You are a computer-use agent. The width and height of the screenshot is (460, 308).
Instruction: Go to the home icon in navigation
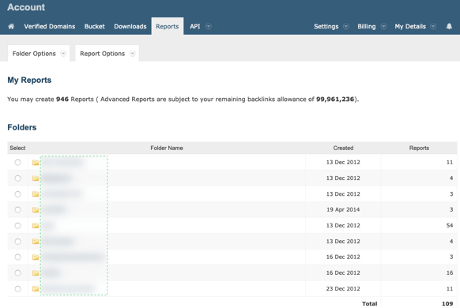(11, 26)
